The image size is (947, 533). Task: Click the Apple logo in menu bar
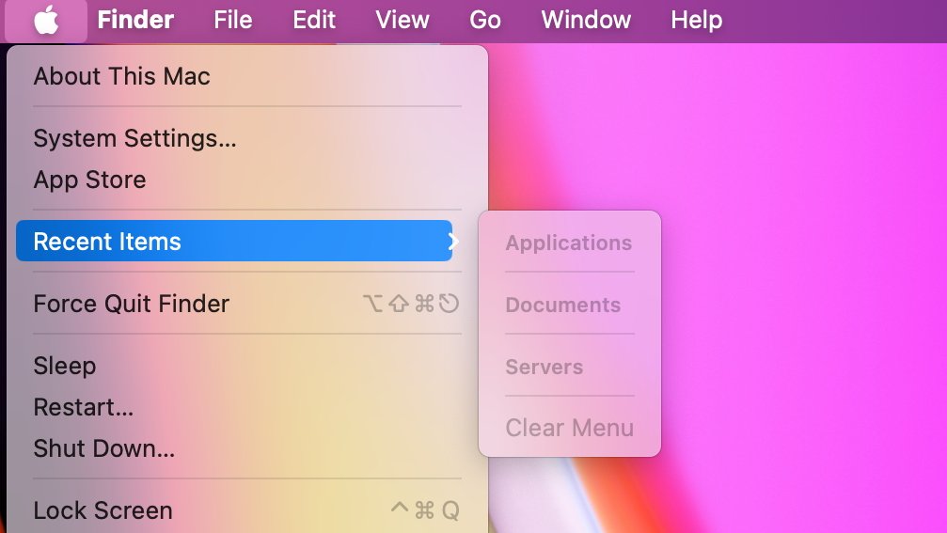46,20
